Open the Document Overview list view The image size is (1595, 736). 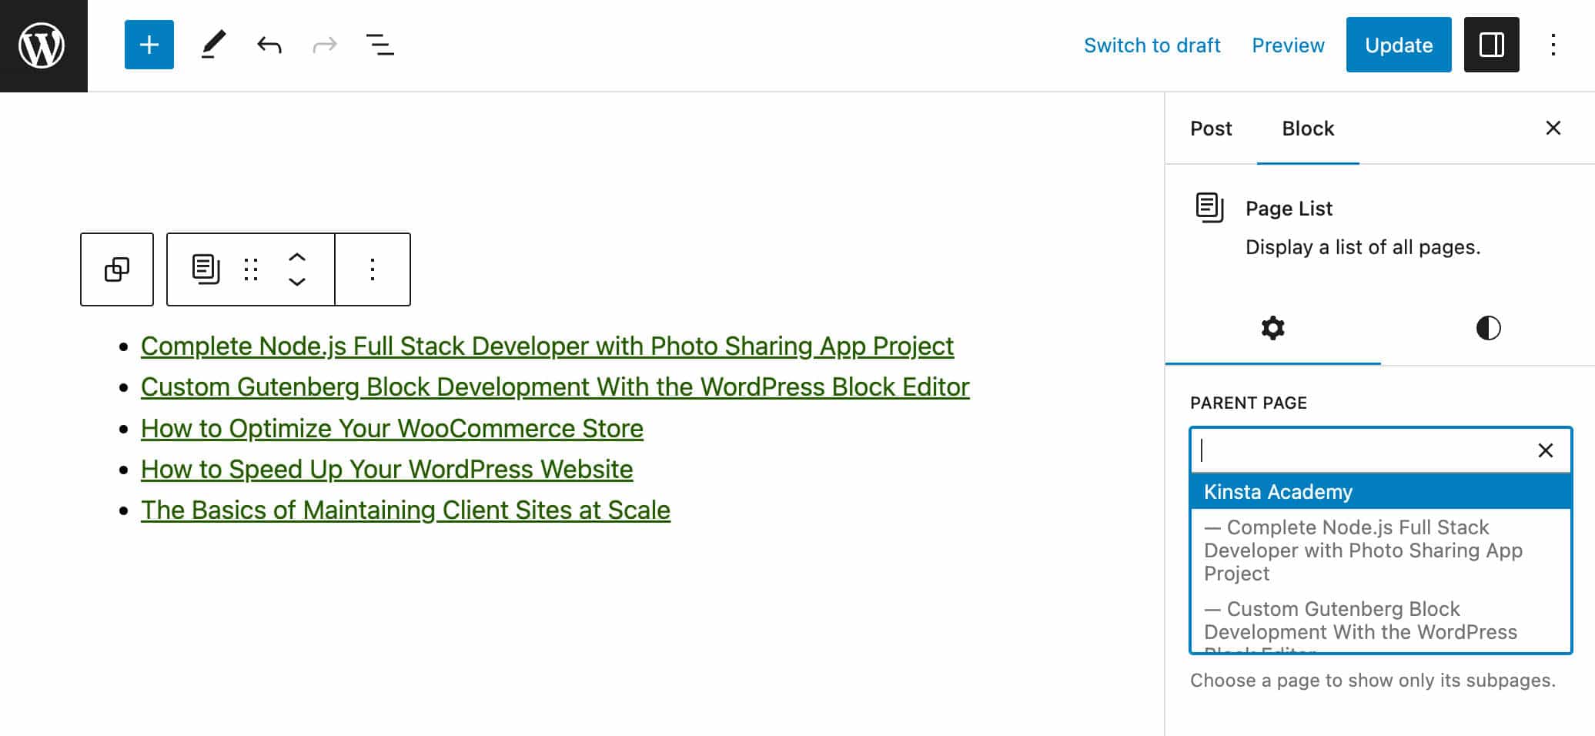[380, 45]
